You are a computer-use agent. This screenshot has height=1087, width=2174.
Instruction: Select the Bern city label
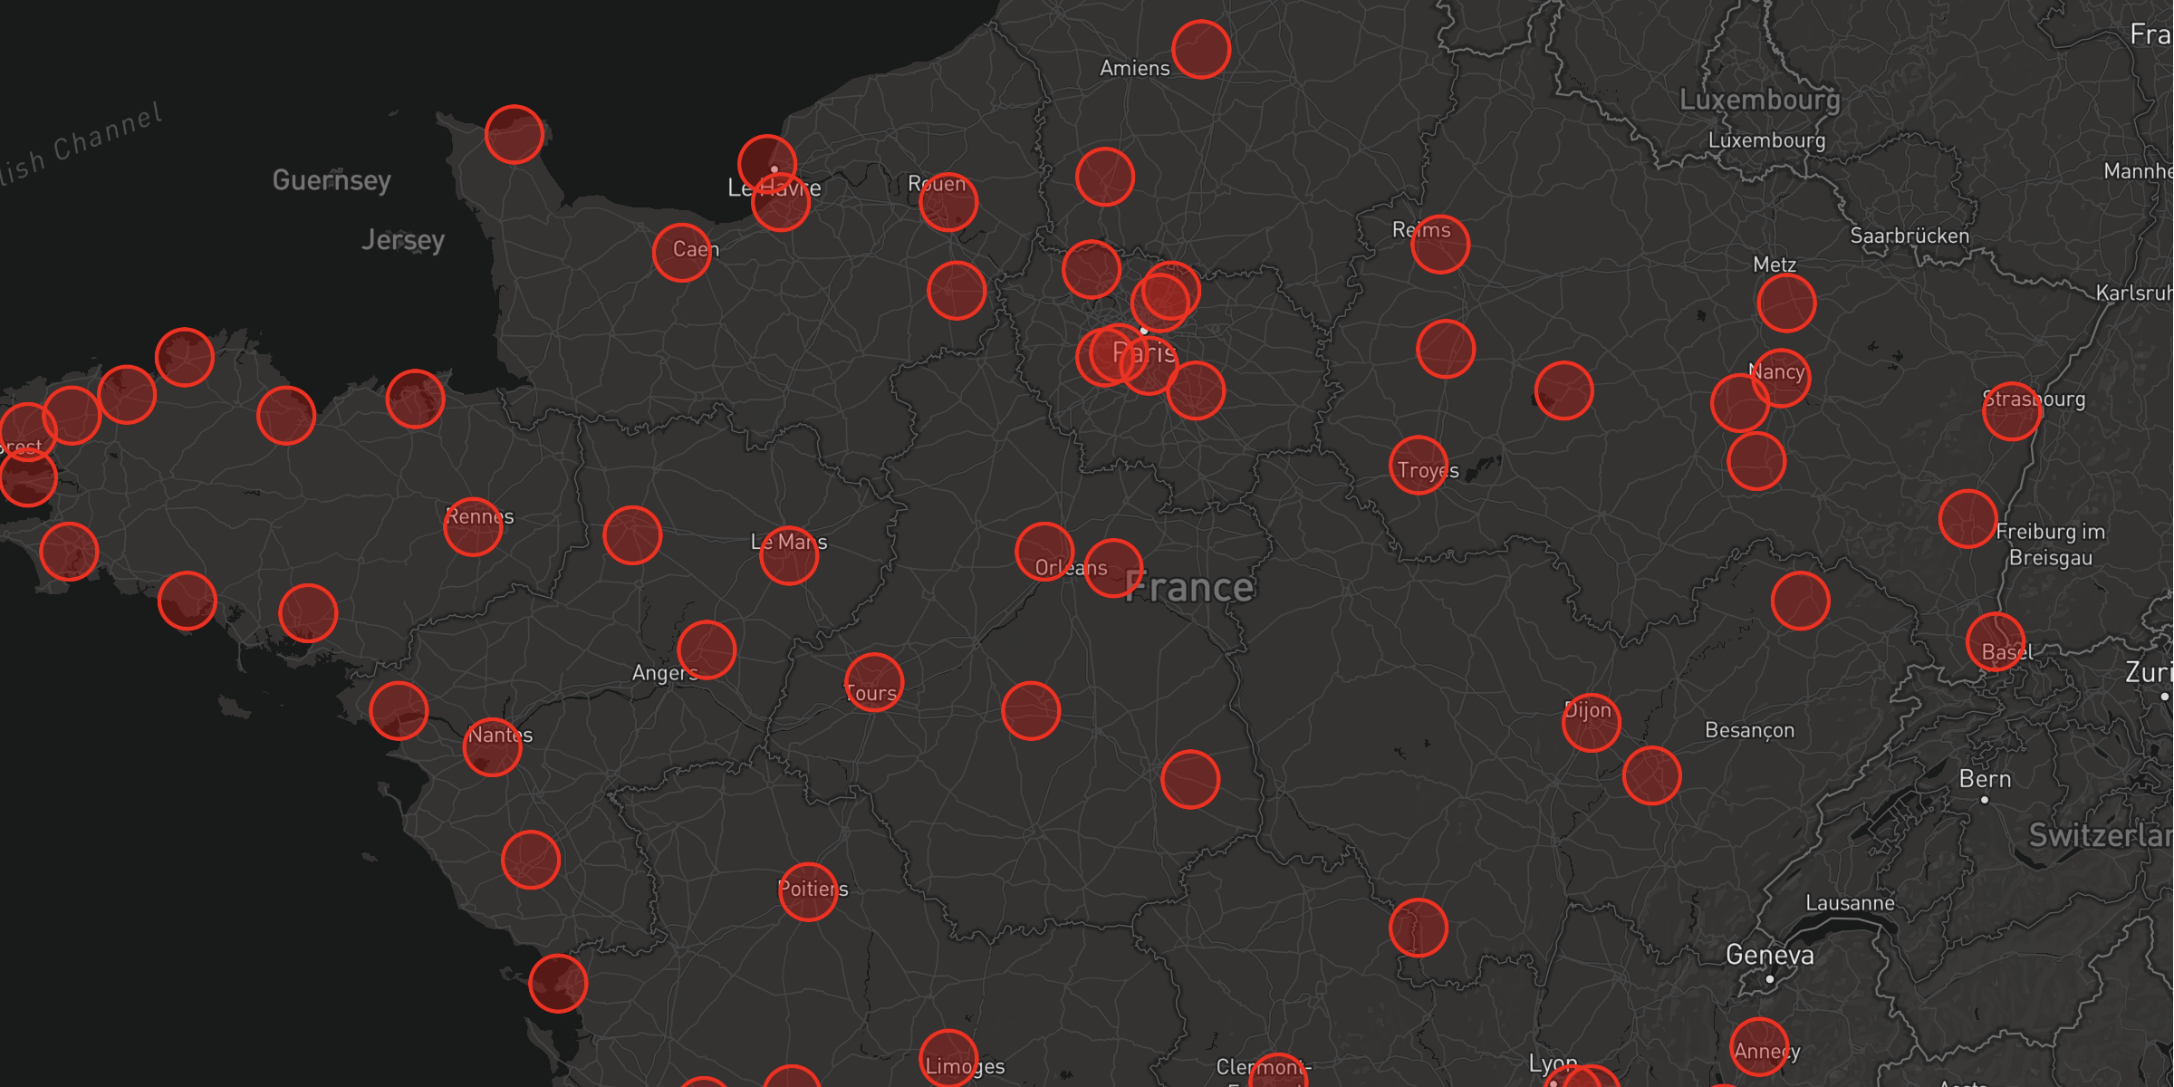(1984, 779)
